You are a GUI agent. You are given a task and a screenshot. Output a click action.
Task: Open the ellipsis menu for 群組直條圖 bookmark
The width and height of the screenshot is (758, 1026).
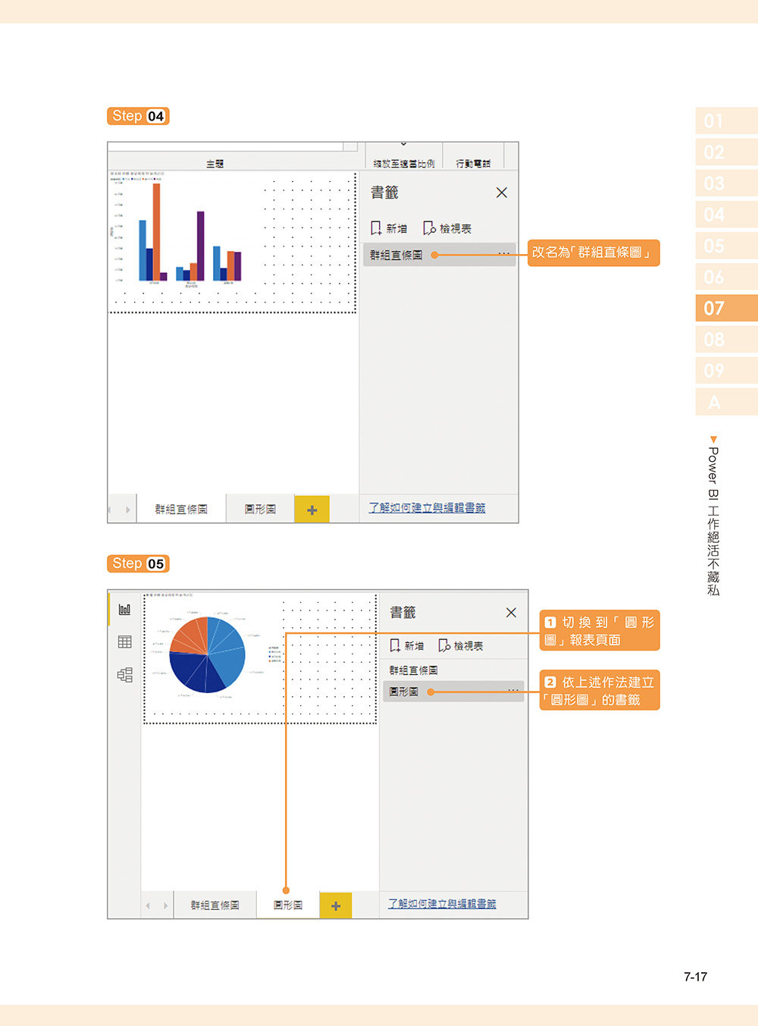(x=503, y=254)
